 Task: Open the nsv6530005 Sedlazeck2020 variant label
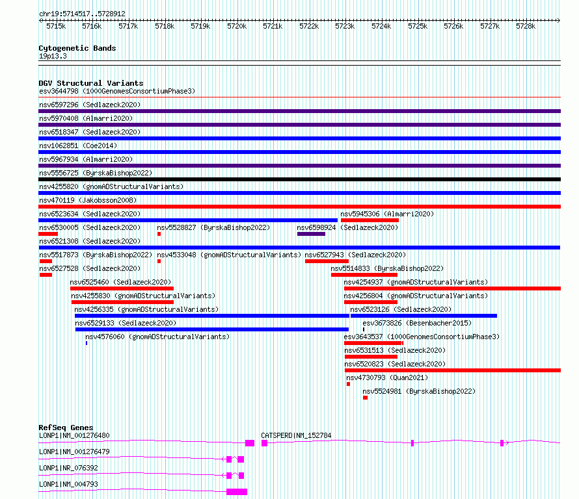90,227
